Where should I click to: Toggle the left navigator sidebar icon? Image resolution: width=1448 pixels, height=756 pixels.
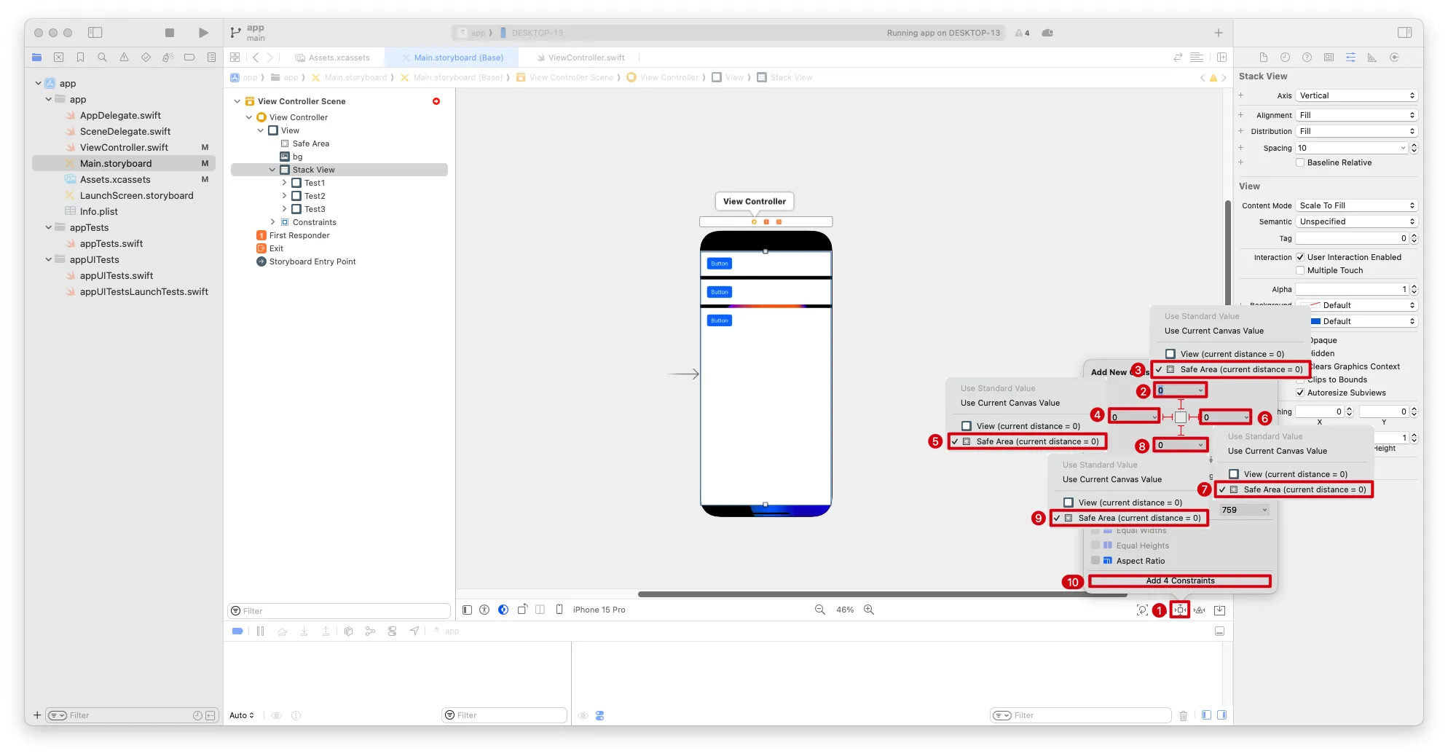(95, 33)
